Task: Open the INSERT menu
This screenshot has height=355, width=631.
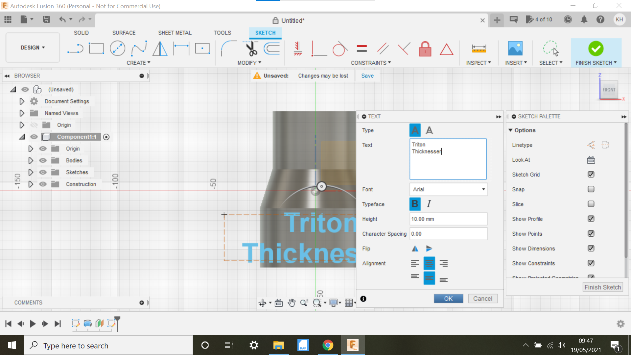Action: [516, 63]
